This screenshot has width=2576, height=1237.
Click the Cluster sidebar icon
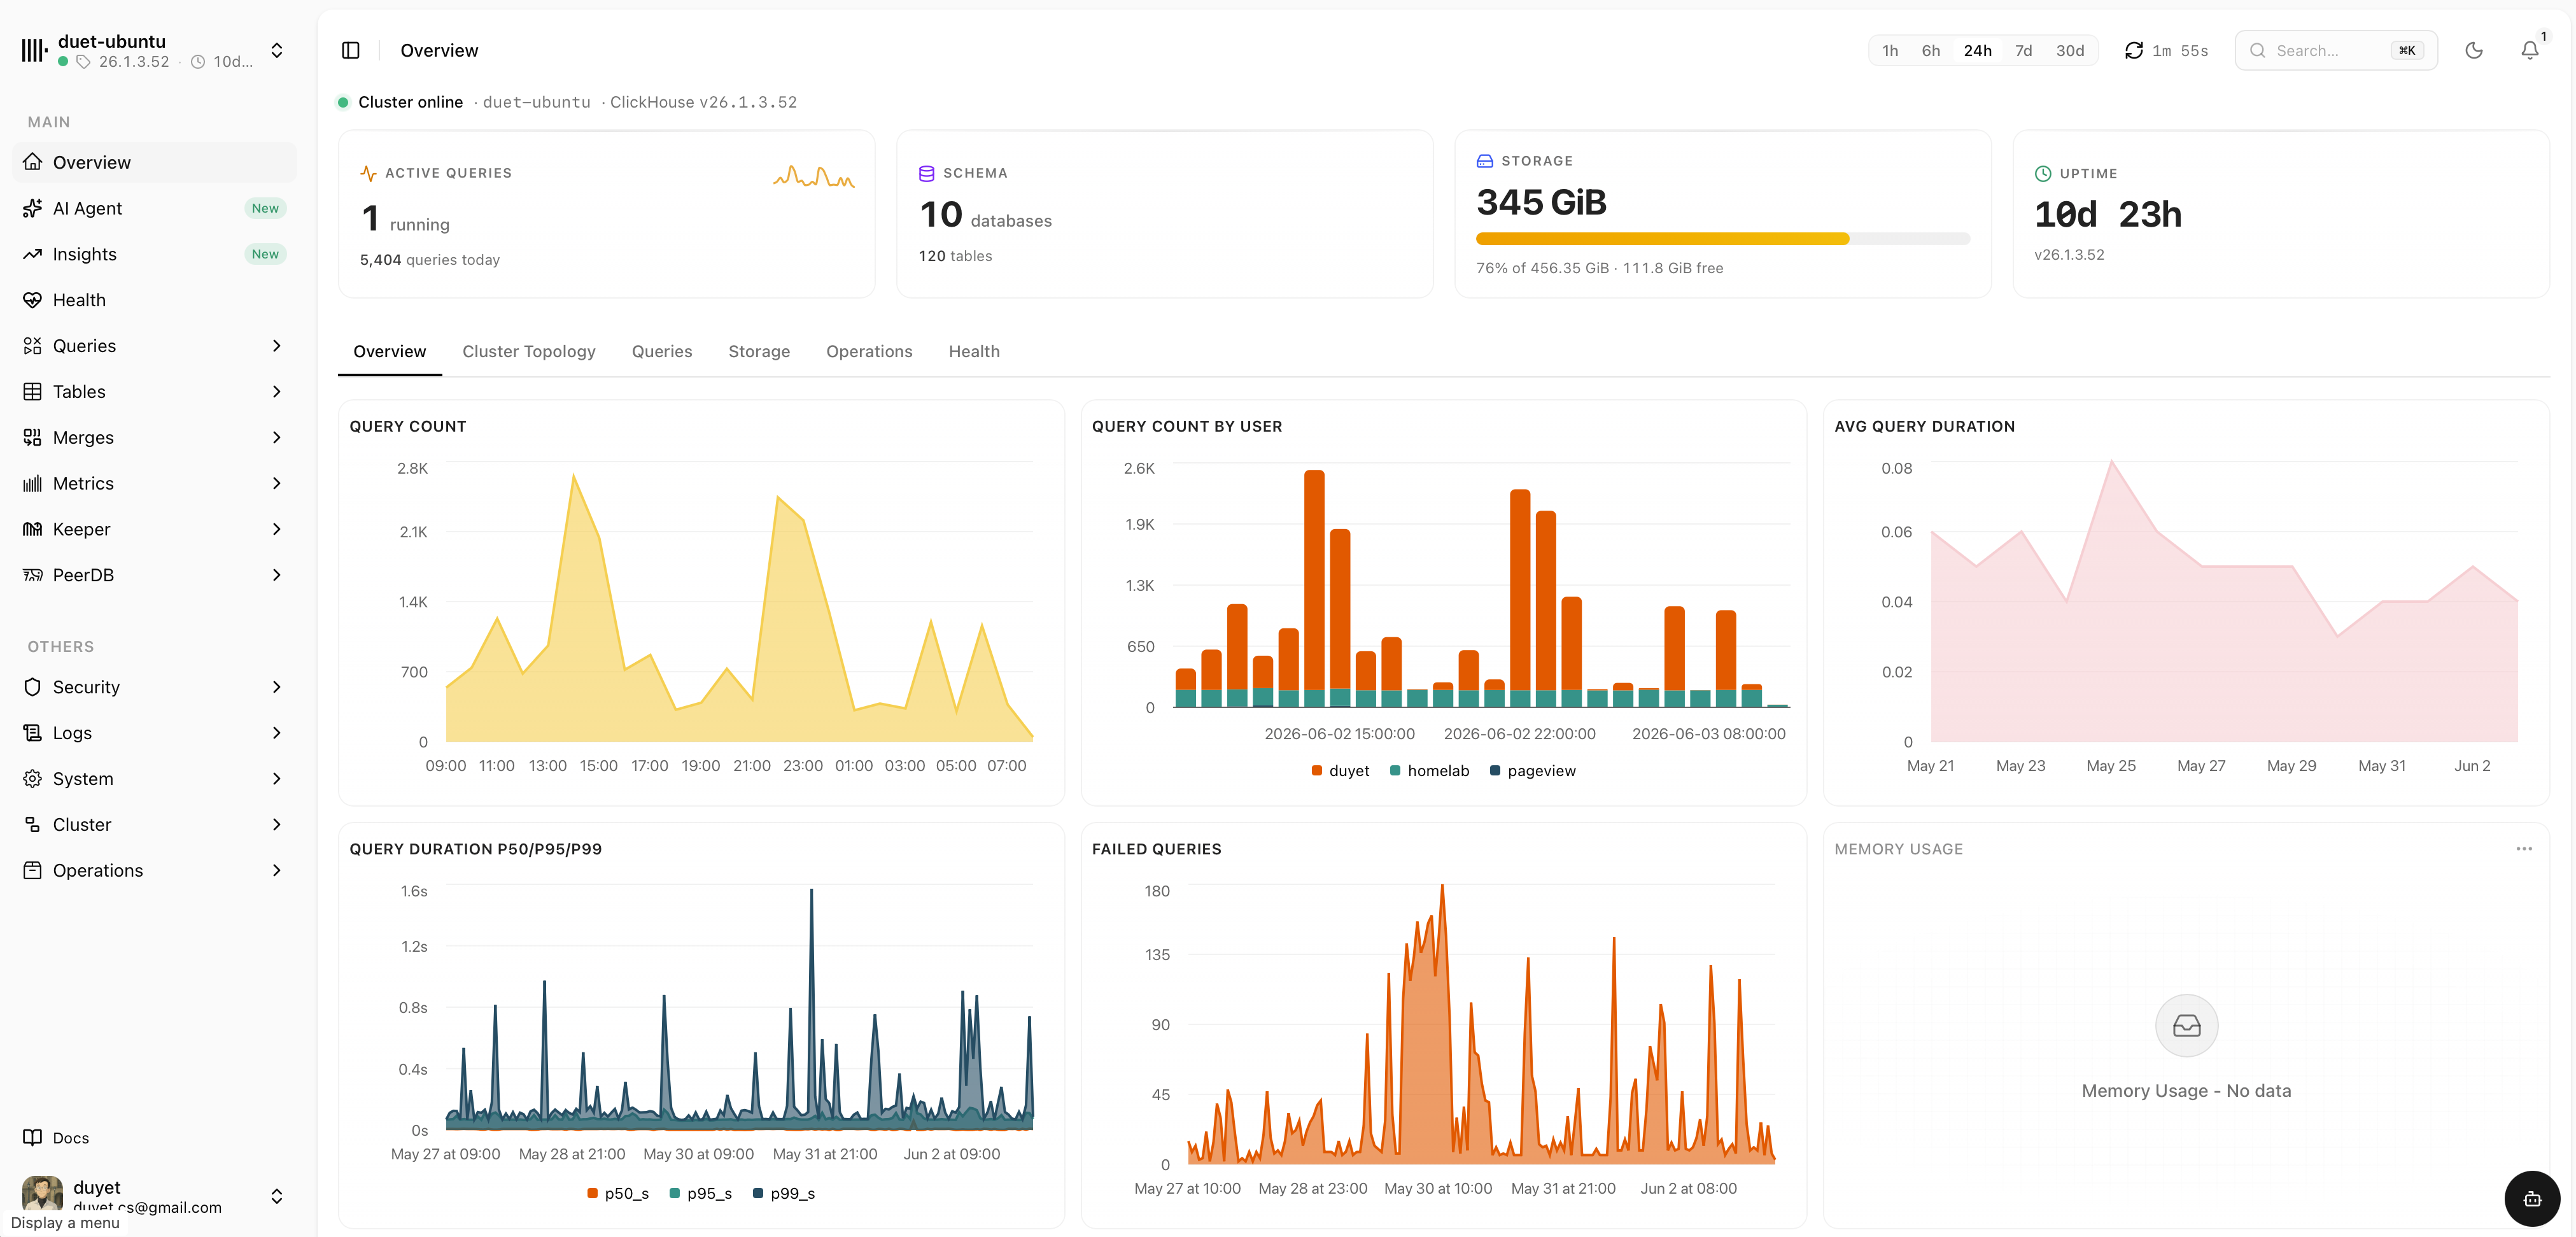(33, 825)
